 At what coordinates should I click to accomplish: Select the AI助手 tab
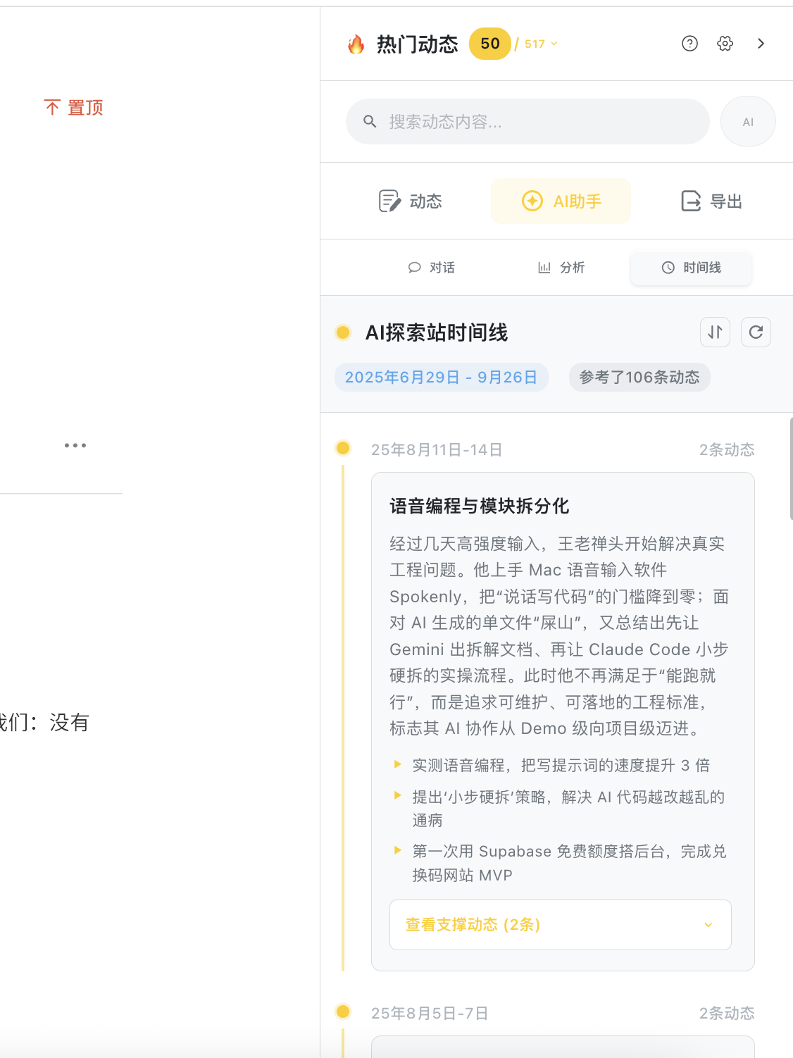click(561, 201)
